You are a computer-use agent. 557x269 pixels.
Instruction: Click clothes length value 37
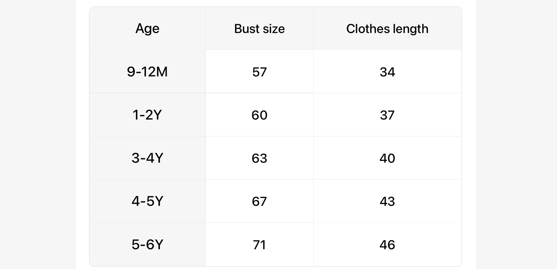tap(387, 115)
